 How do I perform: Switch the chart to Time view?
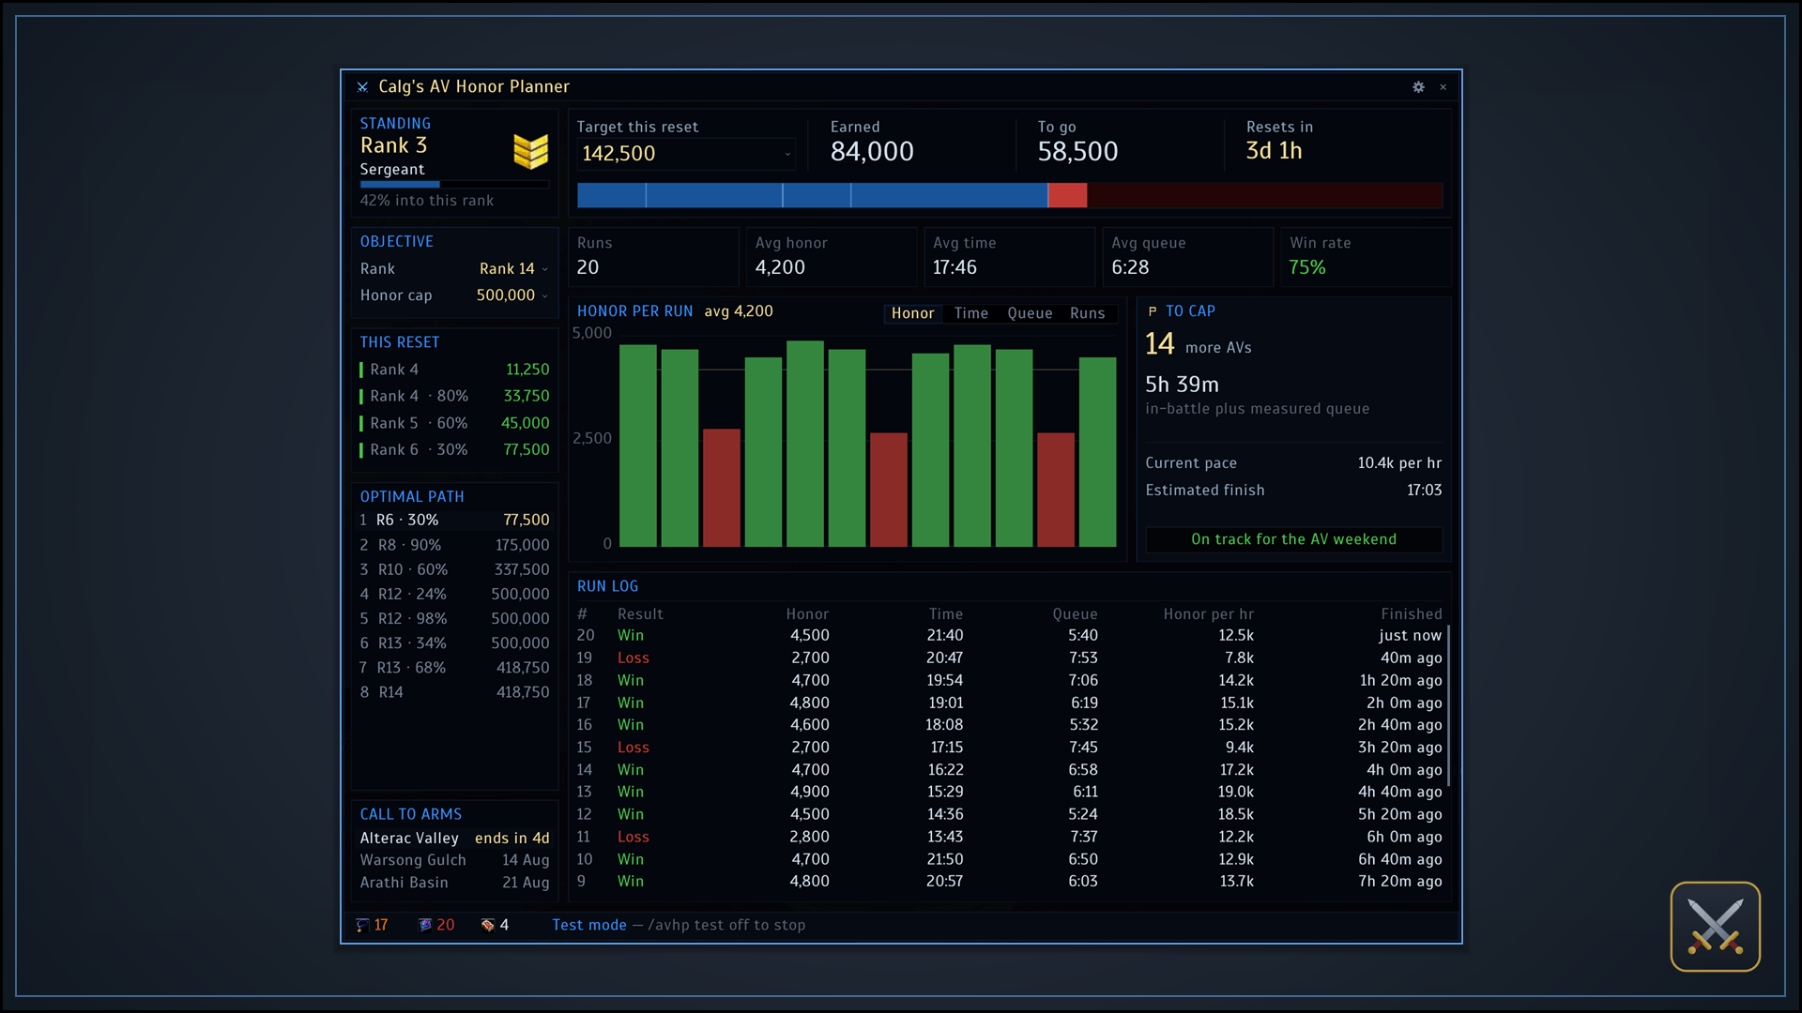tap(970, 313)
